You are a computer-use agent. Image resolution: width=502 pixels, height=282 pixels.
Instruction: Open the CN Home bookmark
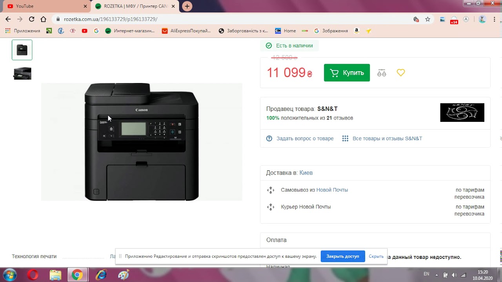click(285, 31)
